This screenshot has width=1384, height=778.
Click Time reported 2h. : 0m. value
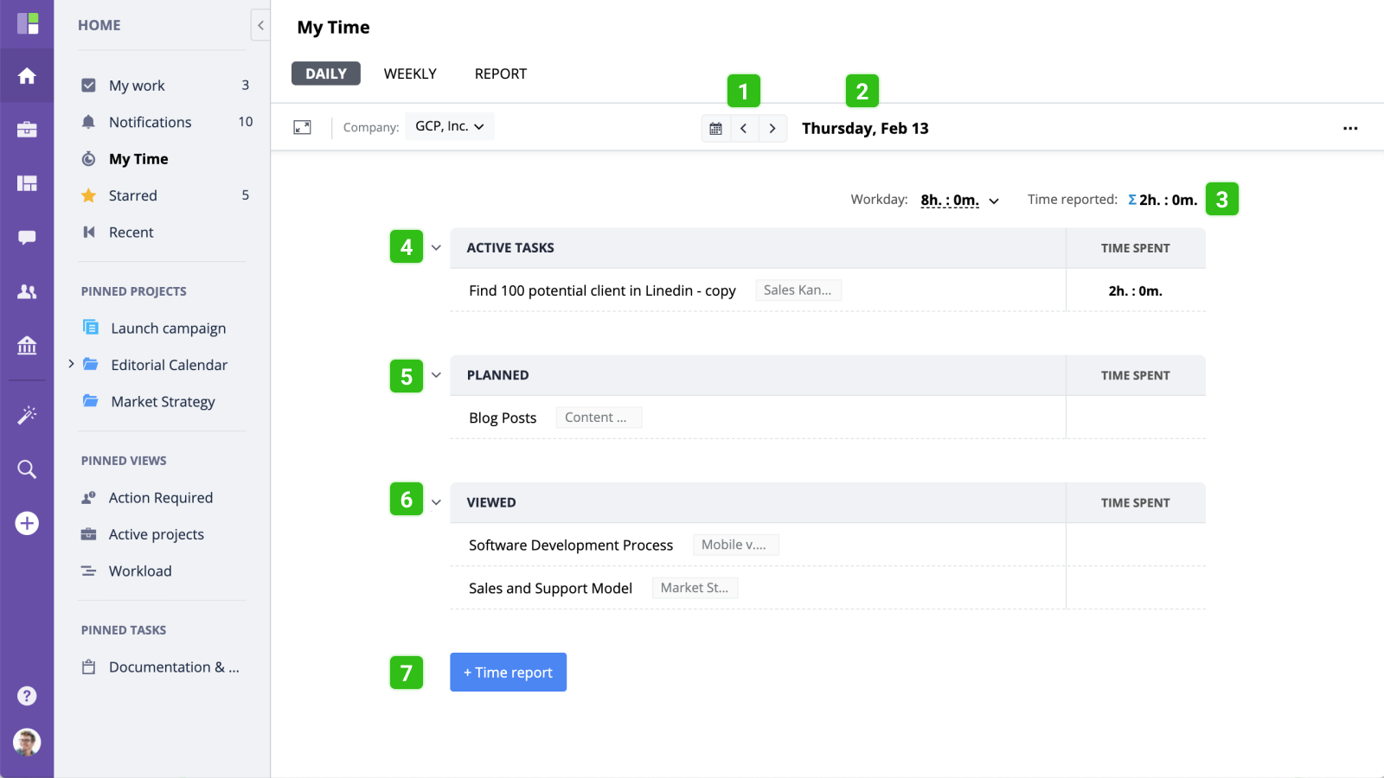coord(1169,200)
